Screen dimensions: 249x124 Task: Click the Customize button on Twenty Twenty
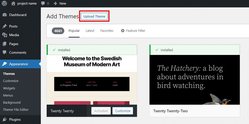[x=123, y=111]
